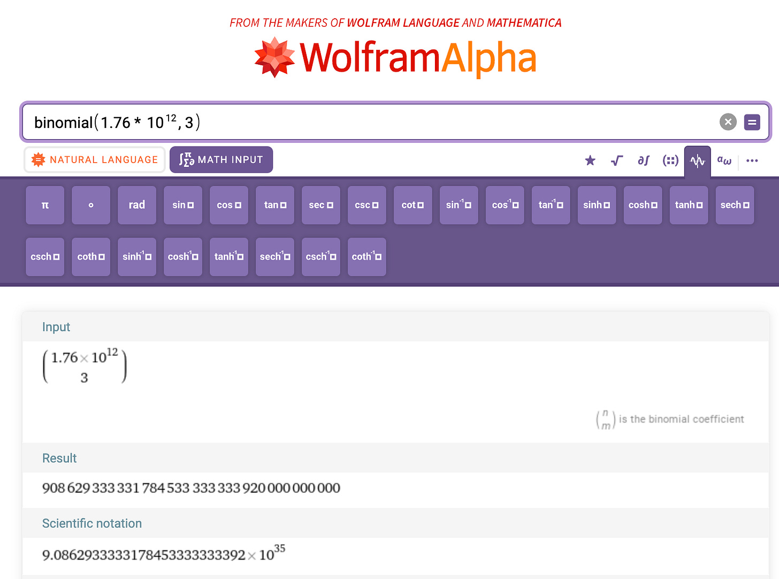Insert the tanh function key
The height and width of the screenshot is (579, 779).
point(689,205)
